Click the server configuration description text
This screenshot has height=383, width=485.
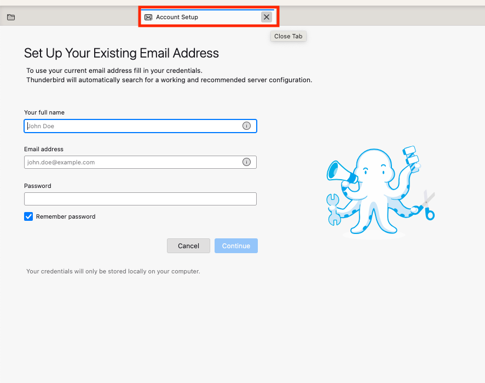pos(169,79)
